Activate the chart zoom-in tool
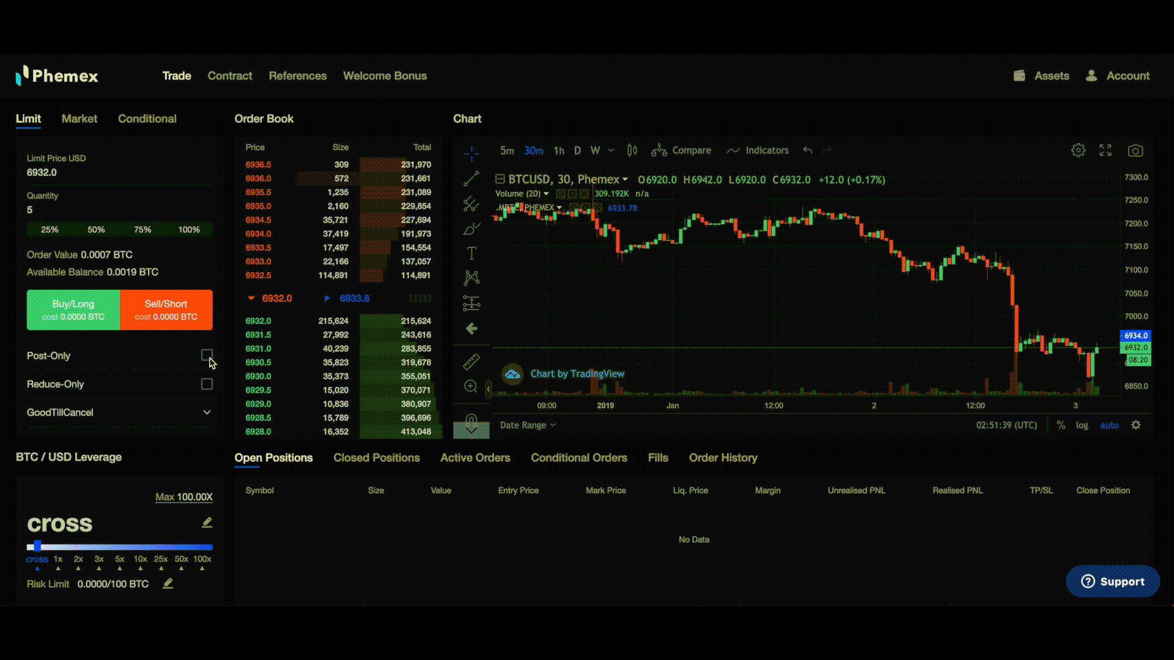 [471, 386]
